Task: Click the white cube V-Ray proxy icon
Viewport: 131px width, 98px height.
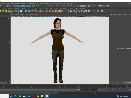Action: coord(26,11)
